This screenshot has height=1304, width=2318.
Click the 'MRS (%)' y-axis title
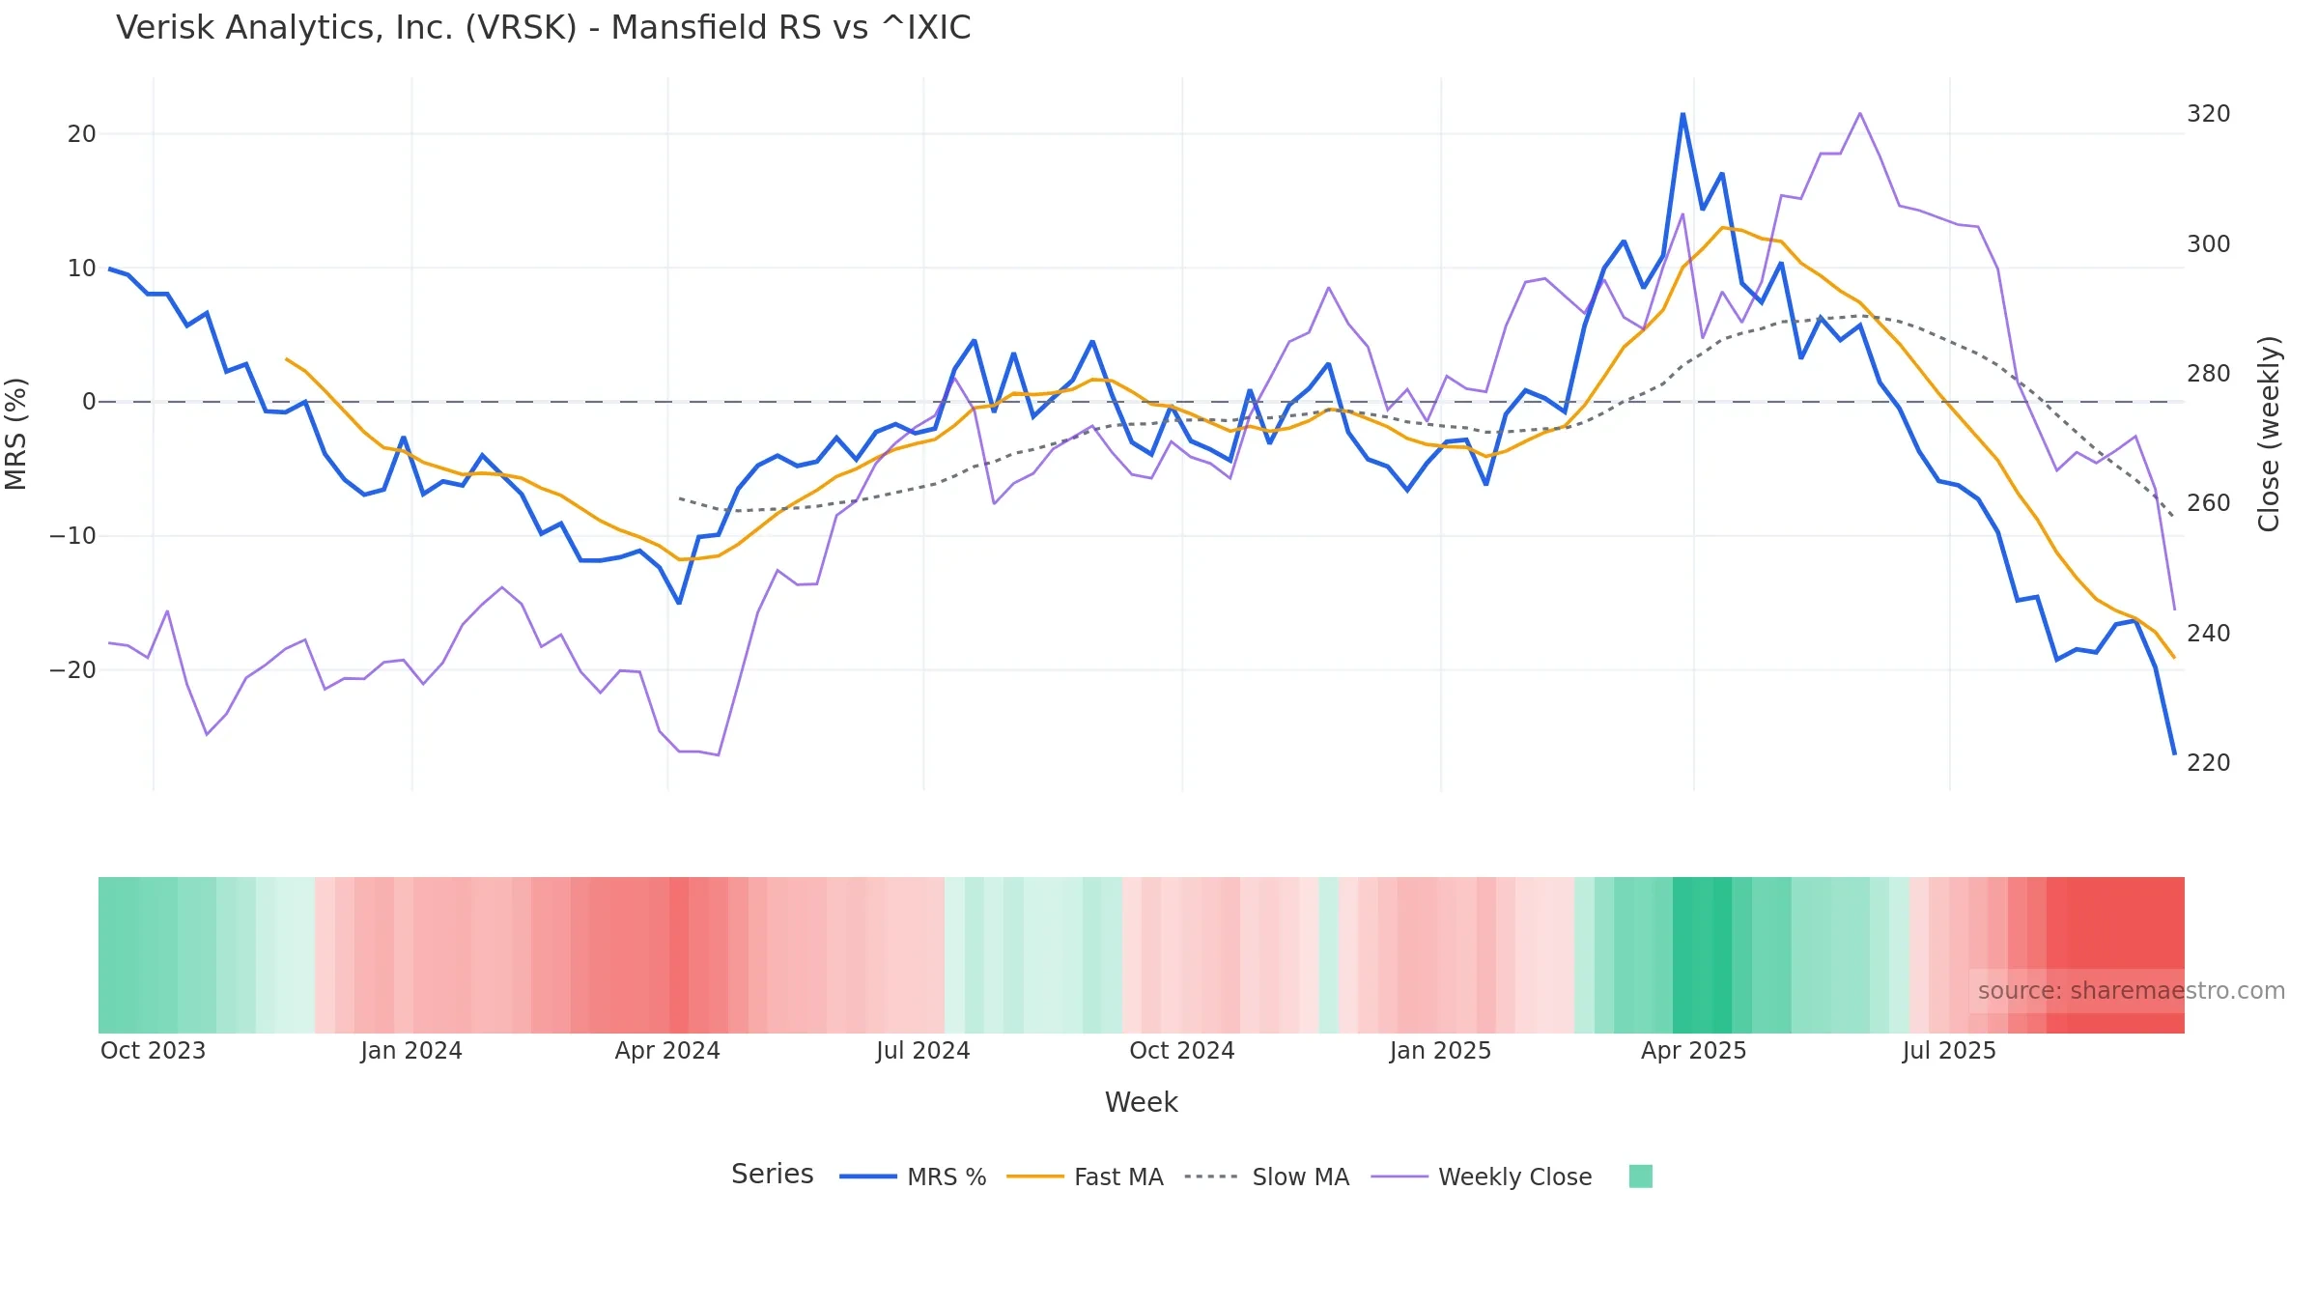[x=15, y=434]
